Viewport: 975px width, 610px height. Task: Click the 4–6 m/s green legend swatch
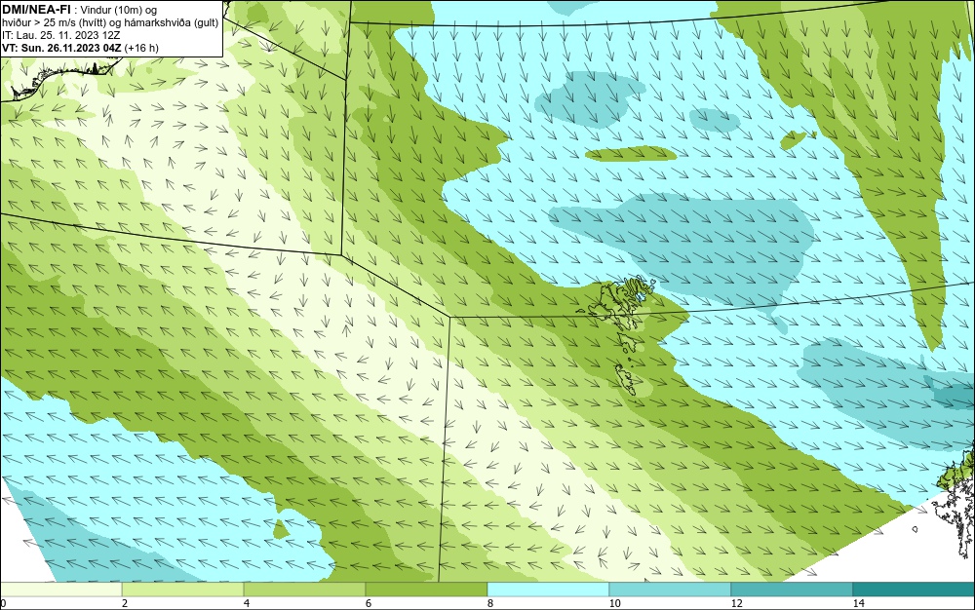point(304,590)
